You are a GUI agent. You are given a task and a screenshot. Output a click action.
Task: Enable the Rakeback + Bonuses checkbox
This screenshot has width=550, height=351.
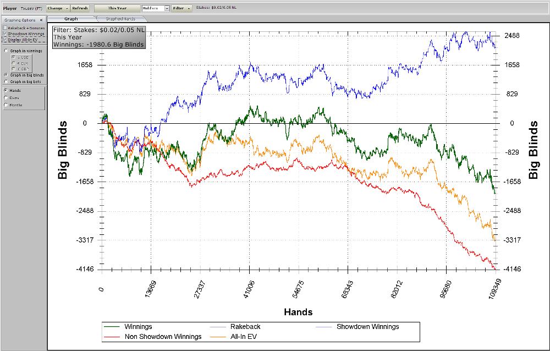[5, 28]
